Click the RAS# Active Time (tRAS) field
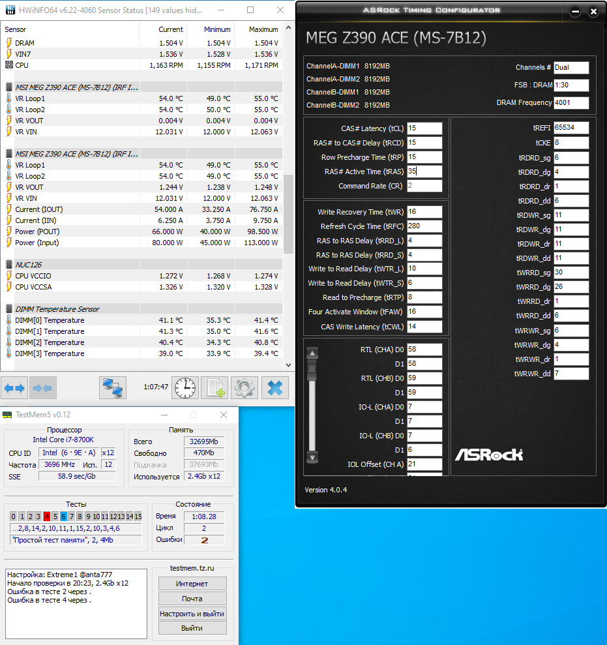 tap(424, 171)
